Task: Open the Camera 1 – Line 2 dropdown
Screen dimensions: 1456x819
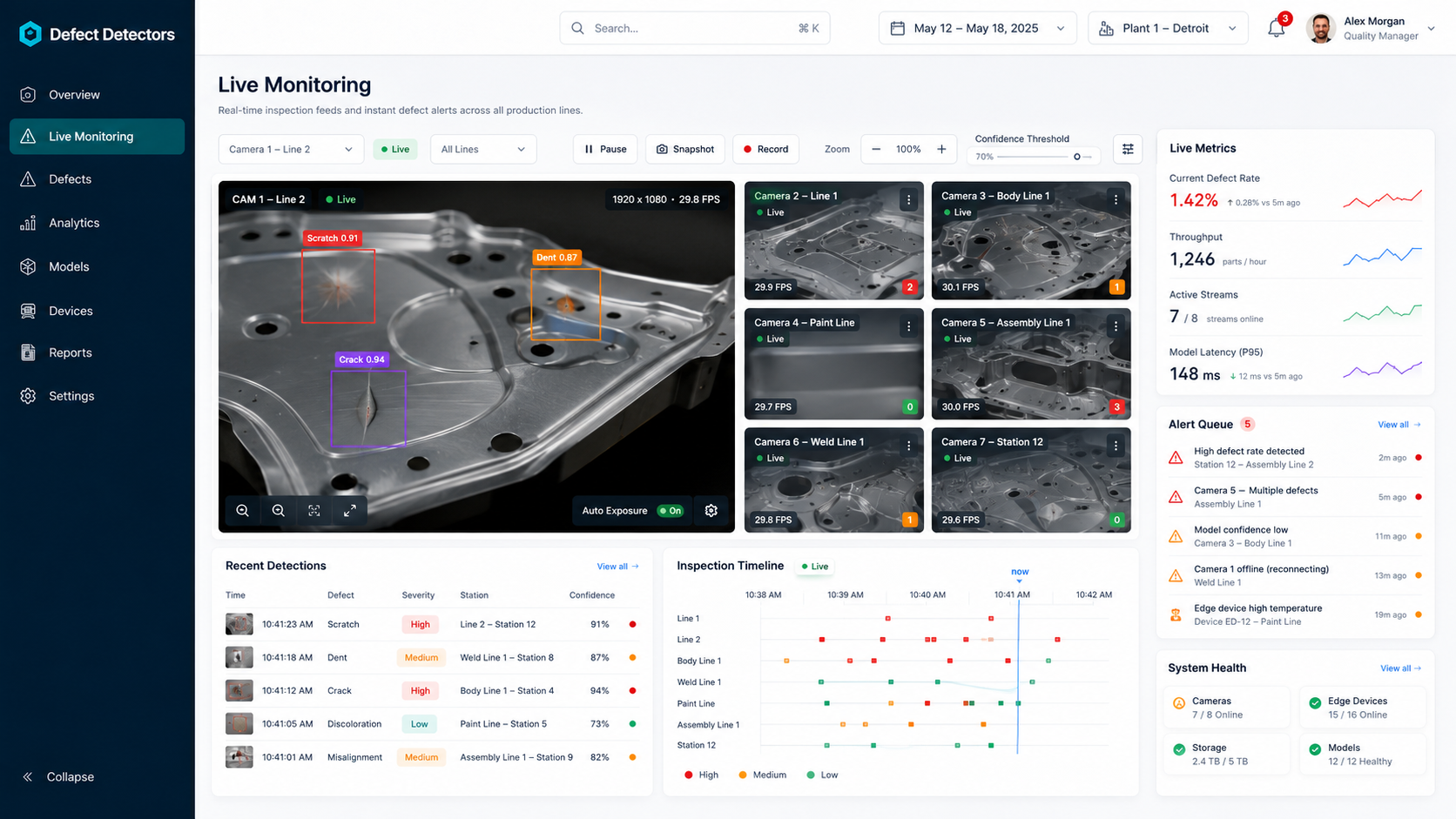Action: [291, 149]
